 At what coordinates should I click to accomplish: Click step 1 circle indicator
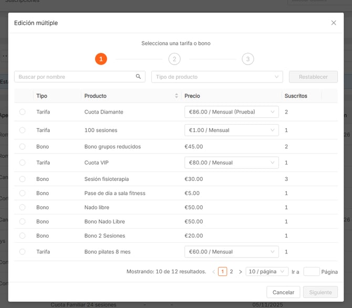click(x=101, y=59)
